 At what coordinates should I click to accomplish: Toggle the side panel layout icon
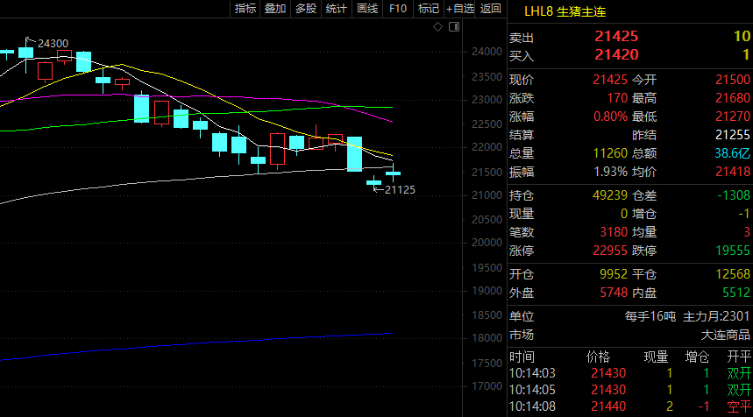(x=452, y=27)
